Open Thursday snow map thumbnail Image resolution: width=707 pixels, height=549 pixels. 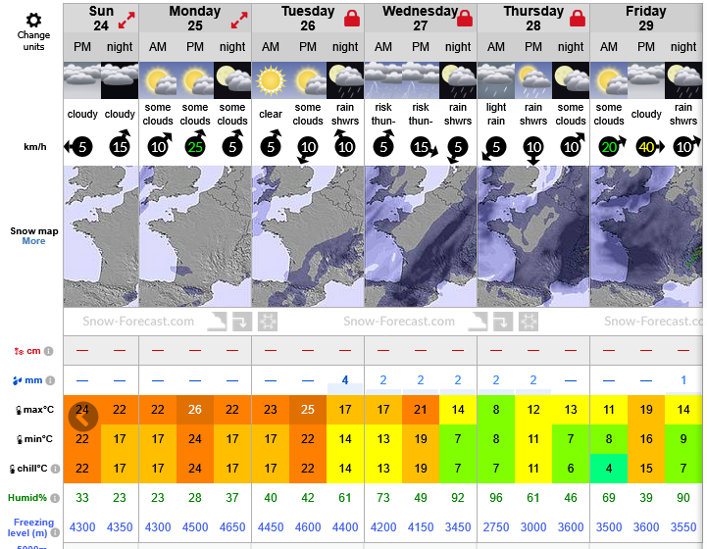pyautogui.click(x=533, y=236)
